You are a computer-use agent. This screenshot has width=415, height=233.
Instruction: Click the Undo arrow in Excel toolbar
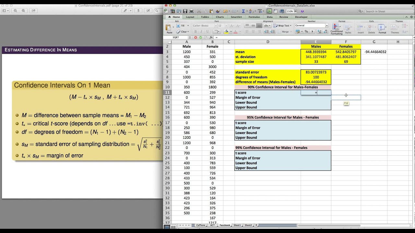[x=225, y=11]
